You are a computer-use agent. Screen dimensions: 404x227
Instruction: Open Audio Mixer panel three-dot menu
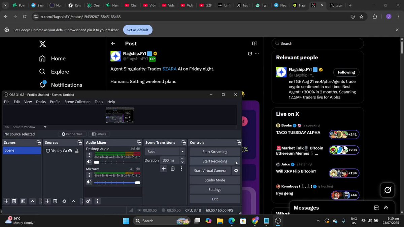click(x=98, y=201)
